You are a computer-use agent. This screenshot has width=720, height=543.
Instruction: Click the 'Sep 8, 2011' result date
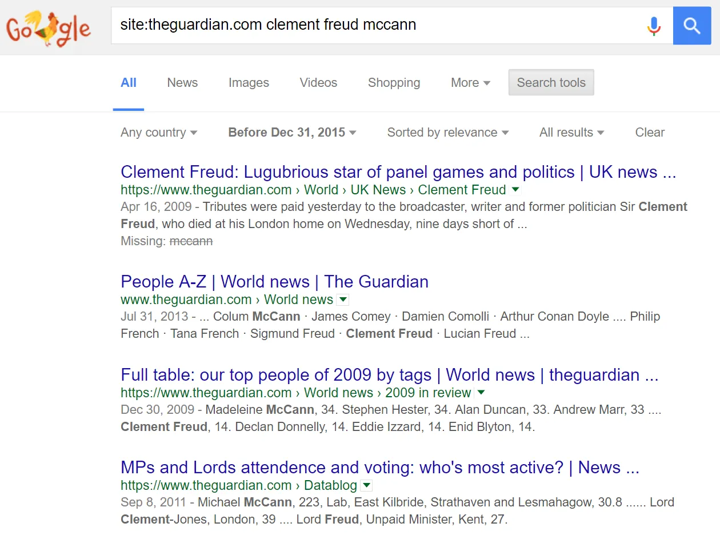tap(153, 503)
